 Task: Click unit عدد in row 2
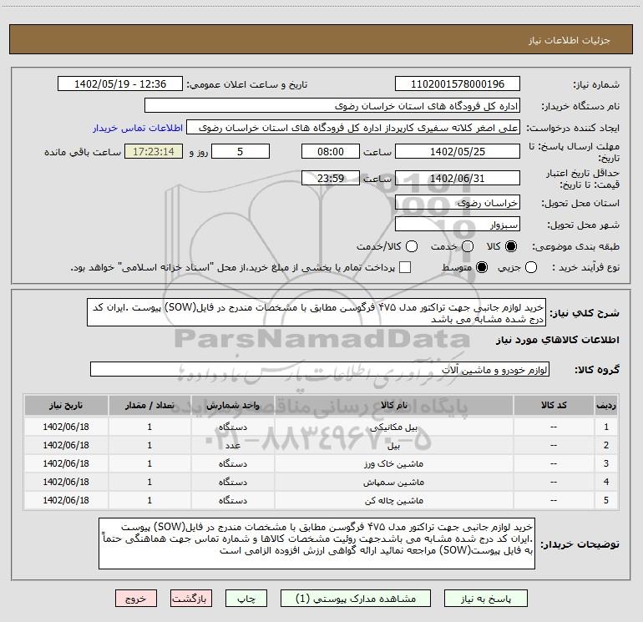click(x=232, y=445)
